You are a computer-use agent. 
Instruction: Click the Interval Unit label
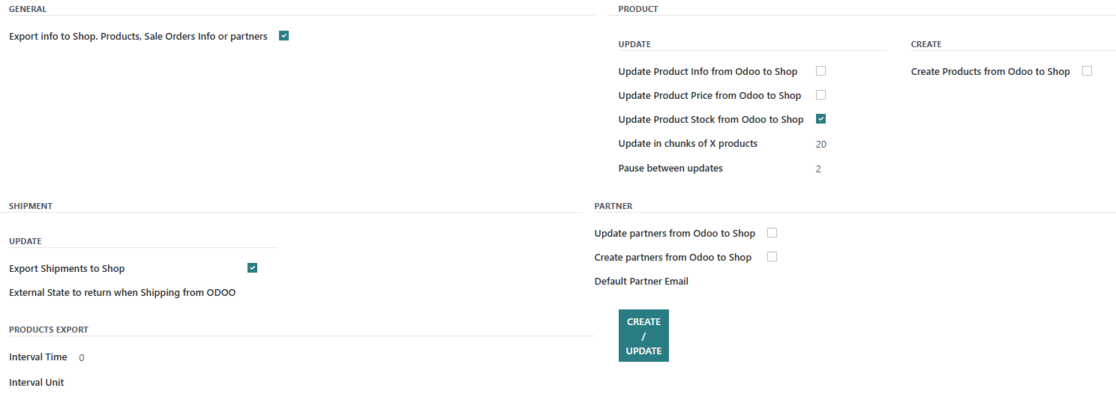tap(37, 382)
